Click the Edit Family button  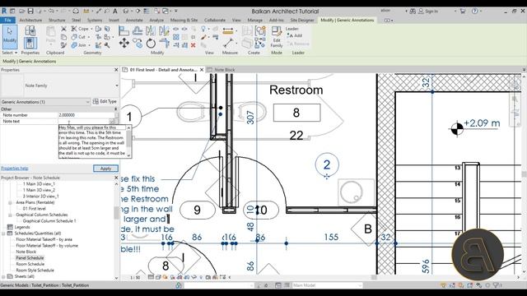[277, 37]
